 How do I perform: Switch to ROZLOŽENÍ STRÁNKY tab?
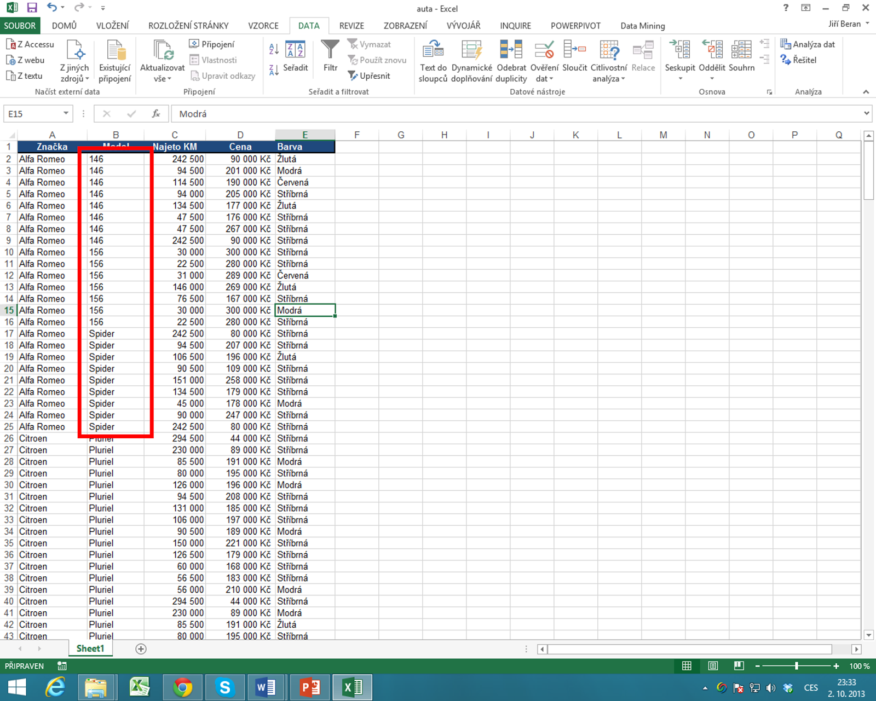[188, 26]
